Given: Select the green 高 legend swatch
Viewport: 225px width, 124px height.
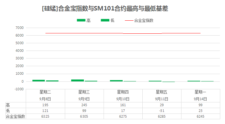Looking at the screenshot, I should 81,20.
